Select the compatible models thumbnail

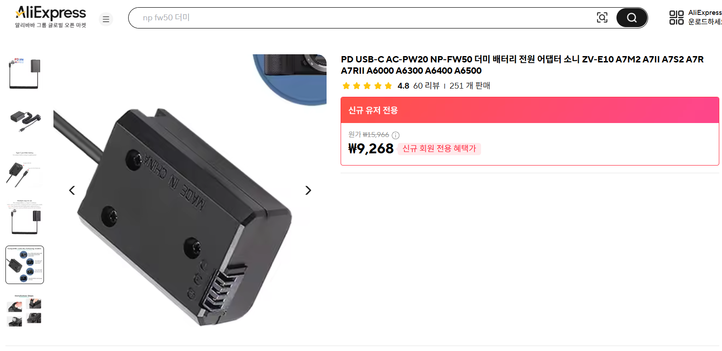point(25,265)
